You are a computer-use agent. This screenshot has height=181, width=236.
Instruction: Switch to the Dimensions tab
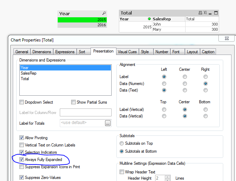tap(42, 52)
